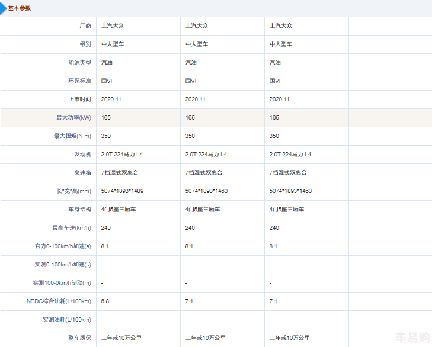This screenshot has width=432, height=347.
Task: Select 汽油 in the second vehicle column
Action: 191,63
